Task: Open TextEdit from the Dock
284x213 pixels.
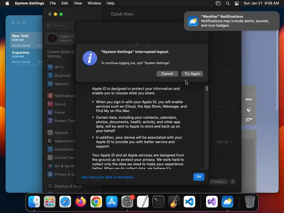Action: [x=143, y=202]
